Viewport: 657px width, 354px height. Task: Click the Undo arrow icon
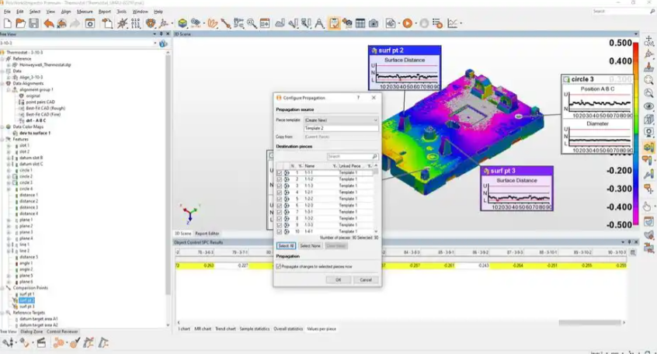coord(49,23)
